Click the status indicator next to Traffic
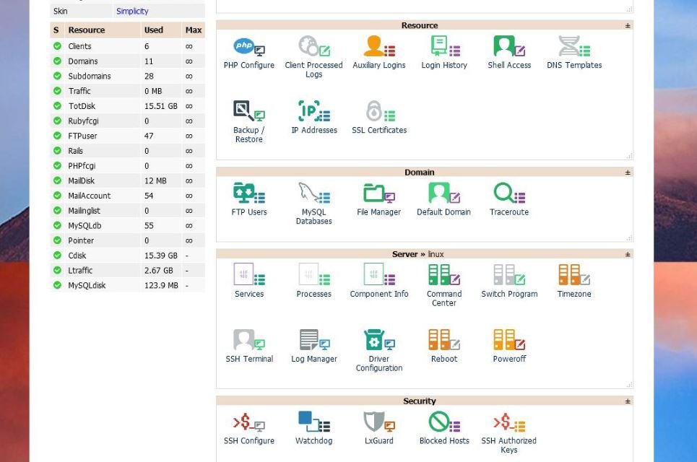This screenshot has width=697, height=462. (57, 91)
